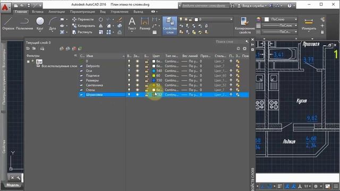The width and height of the screenshot is (340, 191).
Task: Open Свойства слоя layer properties
Action: point(170,25)
